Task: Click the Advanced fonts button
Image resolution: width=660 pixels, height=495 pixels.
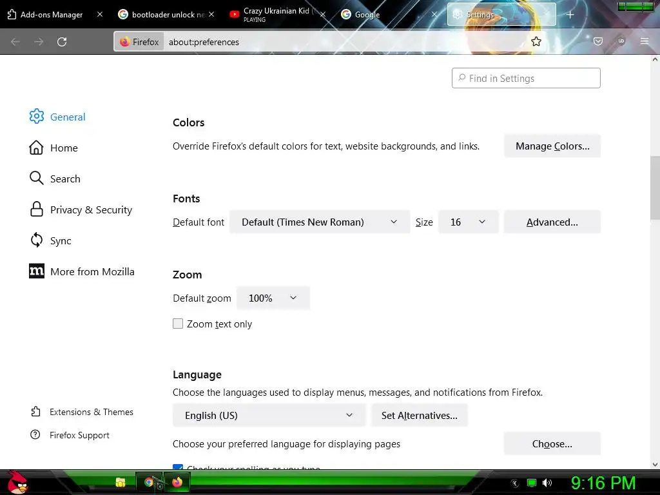Action: pyautogui.click(x=552, y=222)
